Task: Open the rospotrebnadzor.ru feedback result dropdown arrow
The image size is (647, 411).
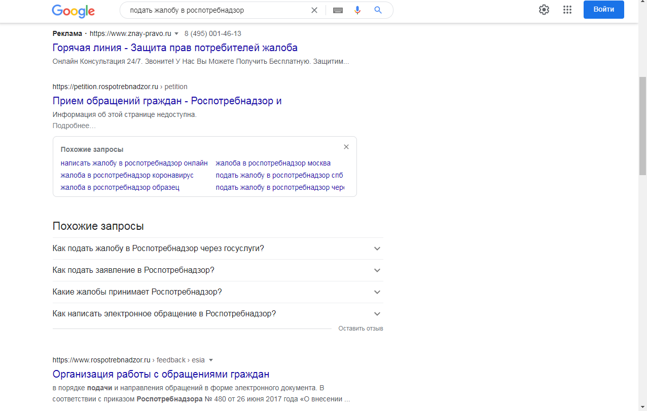Action: coord(211,360)
